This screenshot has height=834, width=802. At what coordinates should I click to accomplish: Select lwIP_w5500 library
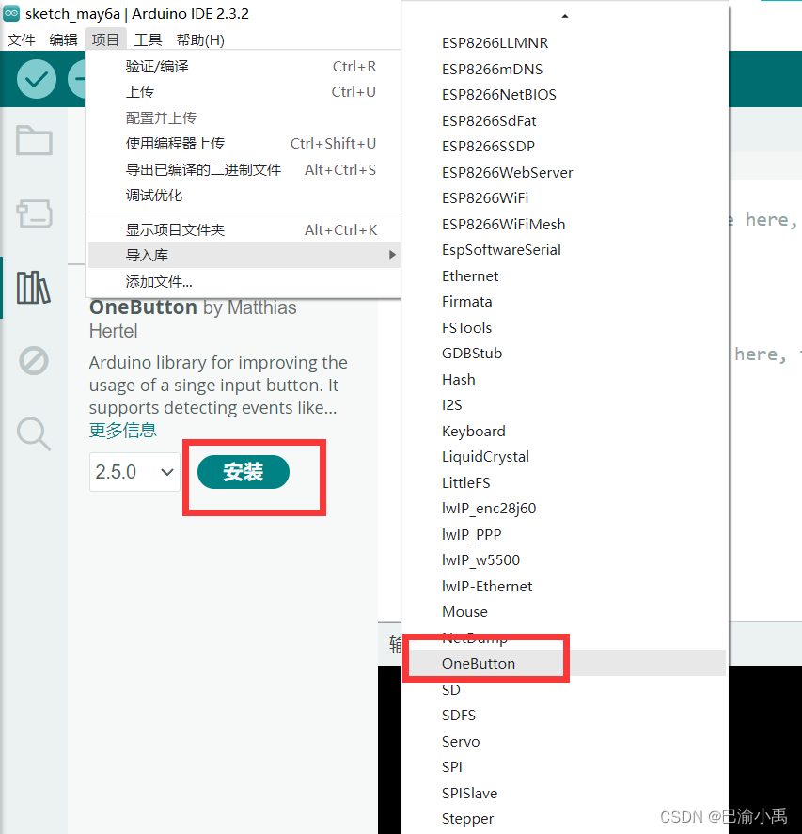(x=565, y=560)
